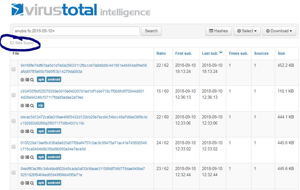300x190 pixels.
Task: Download icon in d4cac5d1 row
Action: click(x=22, y=131)
